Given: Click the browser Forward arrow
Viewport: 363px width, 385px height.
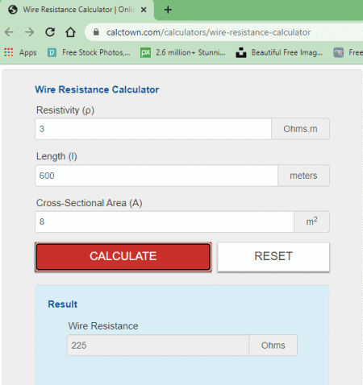Looking at the screenshot, I should pyautogui.click(x=29, y=32).
